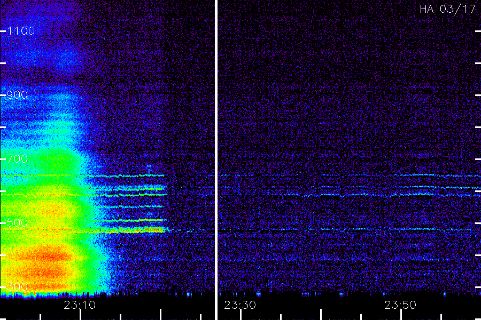Click the 1100 frequency axis label

click(21, 31)
